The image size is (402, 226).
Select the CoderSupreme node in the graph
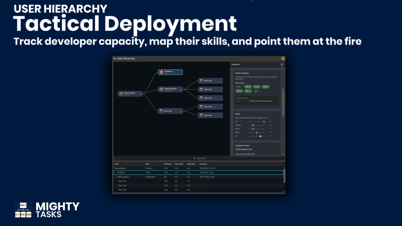[x=170, y=90]
